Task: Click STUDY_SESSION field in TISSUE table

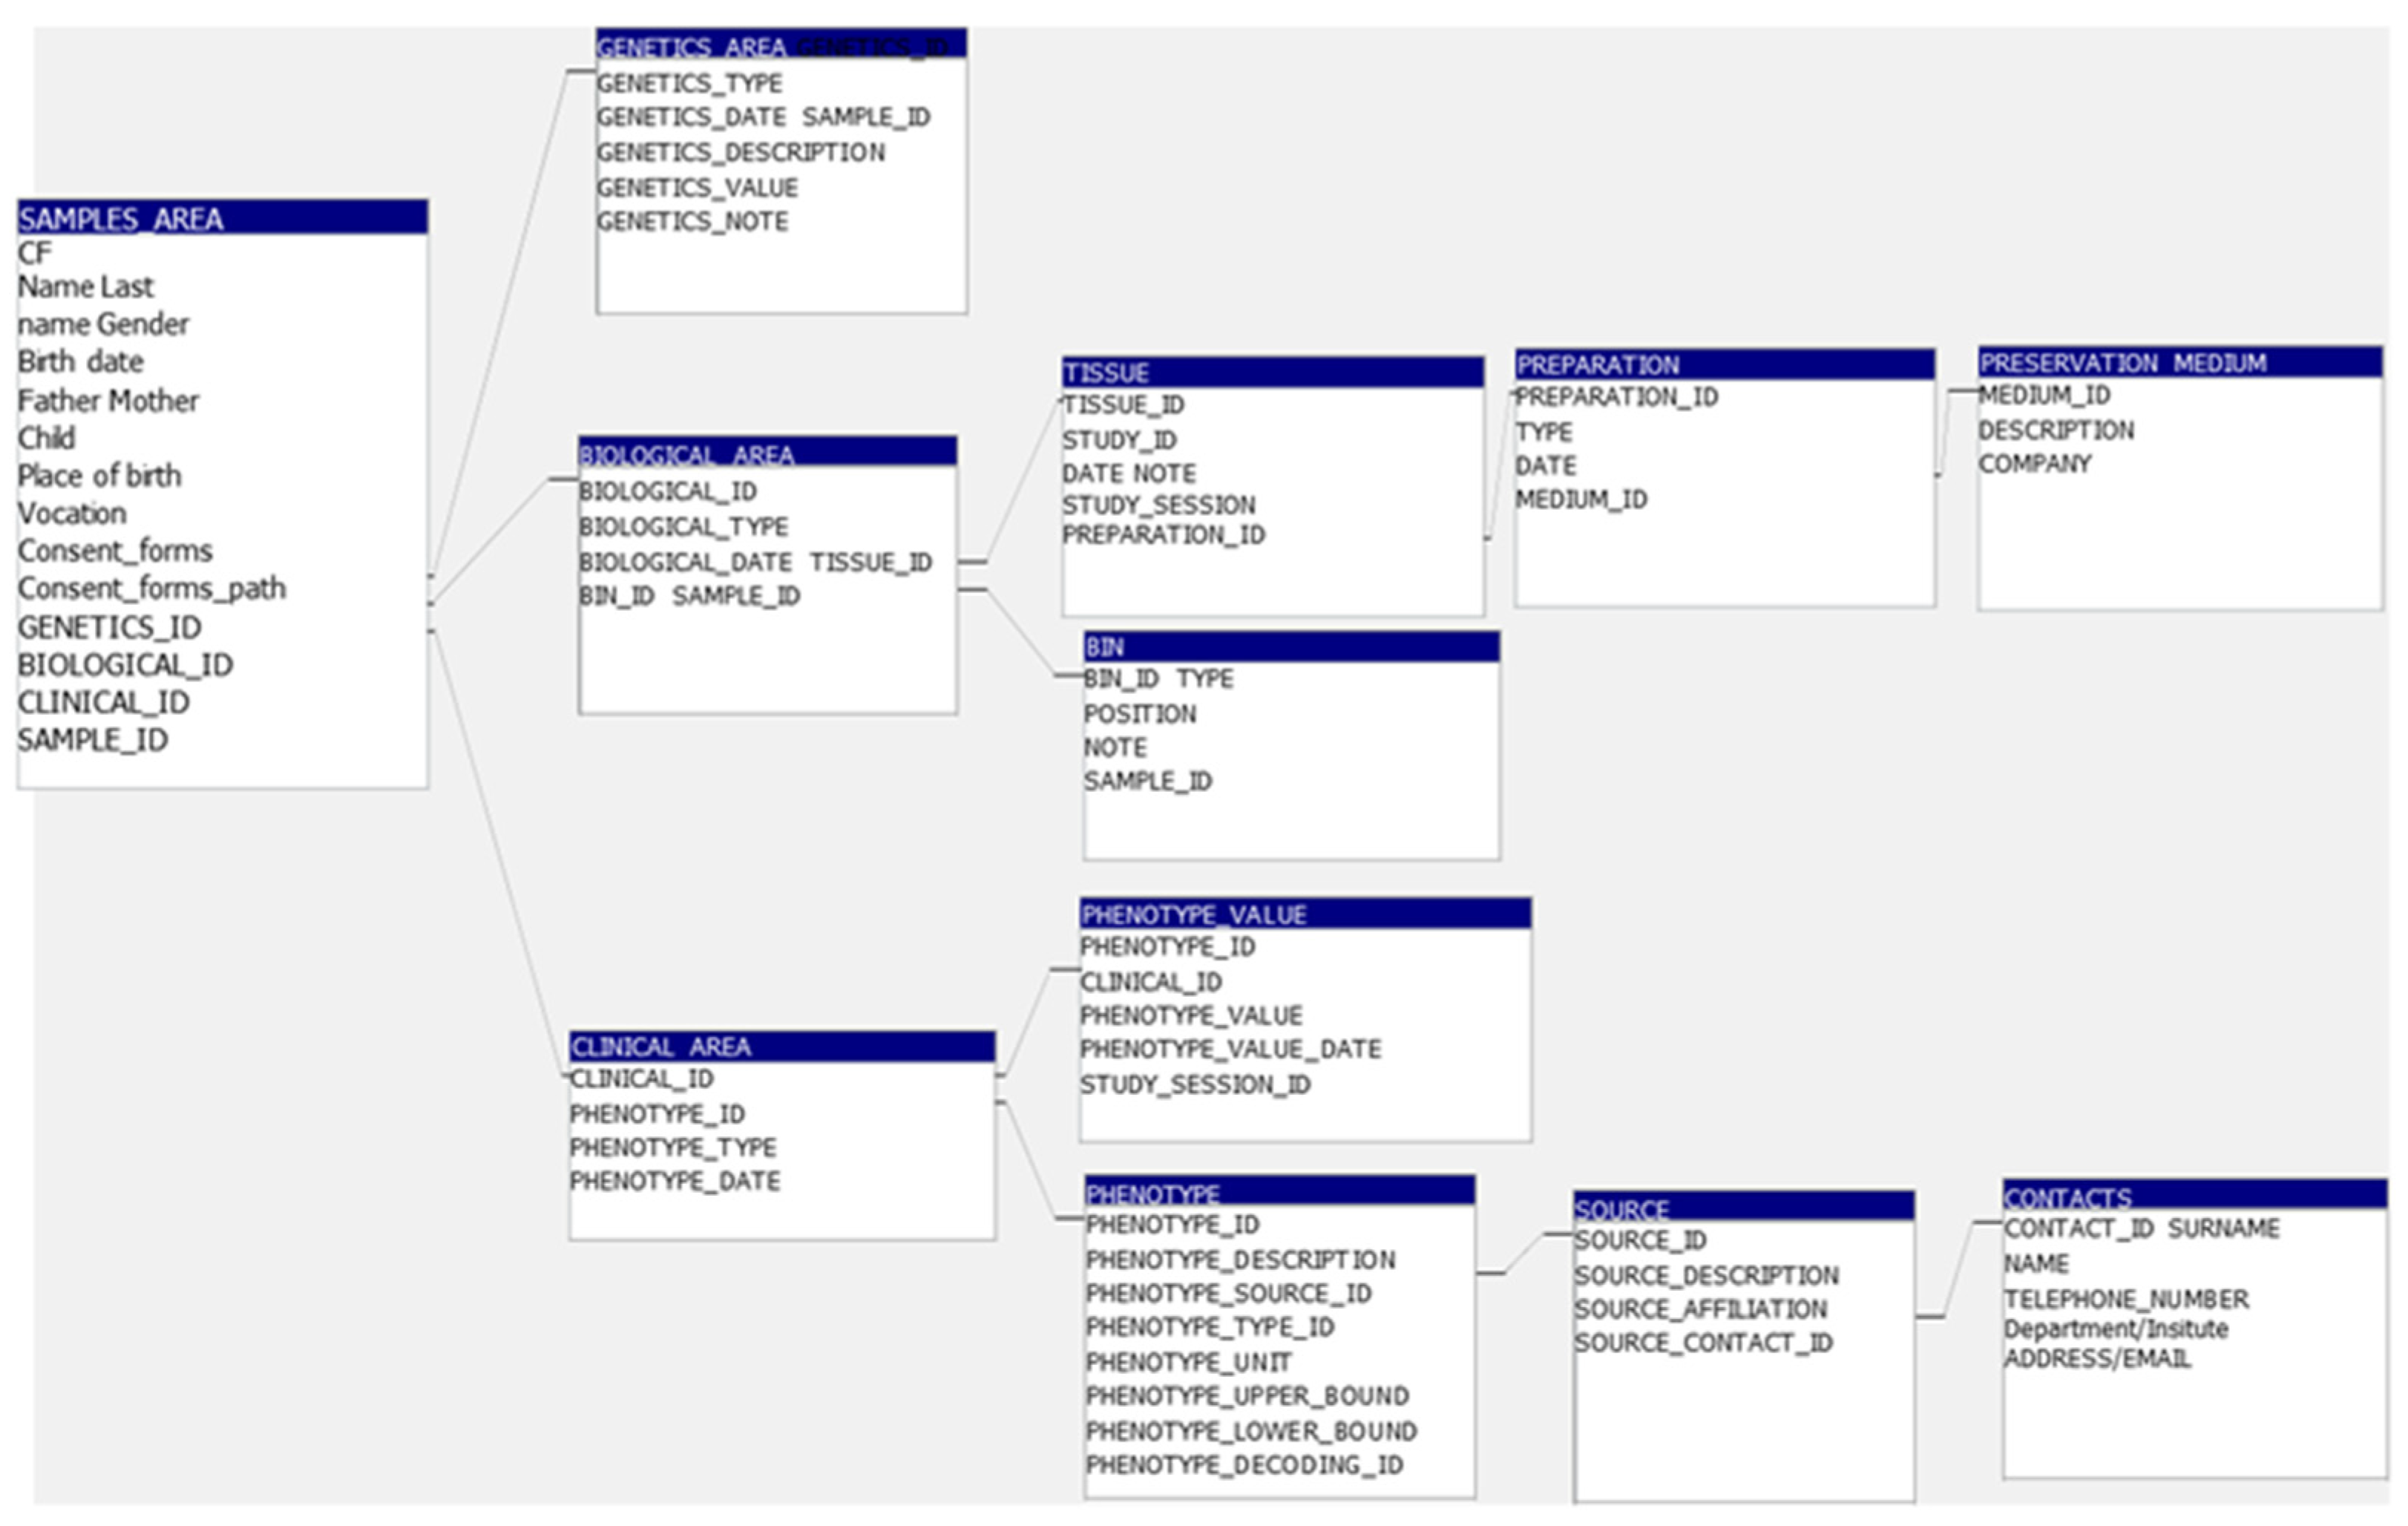Action: 1158,505
